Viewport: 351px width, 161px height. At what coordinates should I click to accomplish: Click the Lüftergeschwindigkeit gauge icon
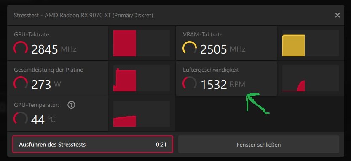pos(190,83)
